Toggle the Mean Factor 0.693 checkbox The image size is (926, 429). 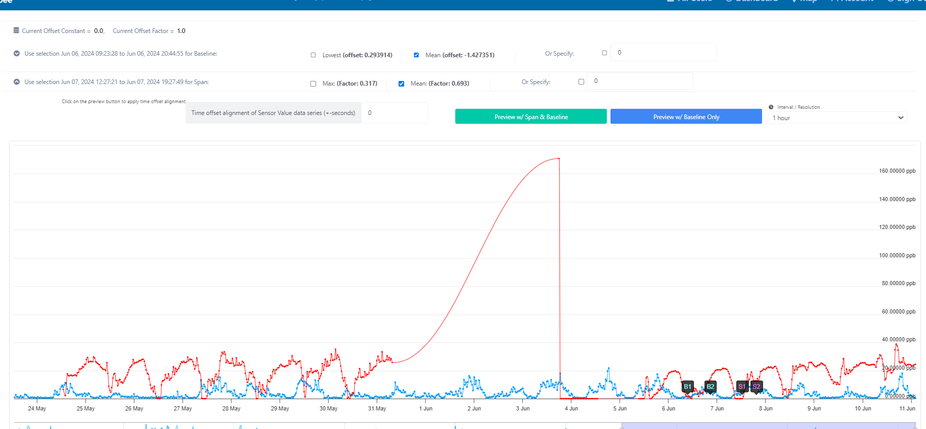point(401,84)
